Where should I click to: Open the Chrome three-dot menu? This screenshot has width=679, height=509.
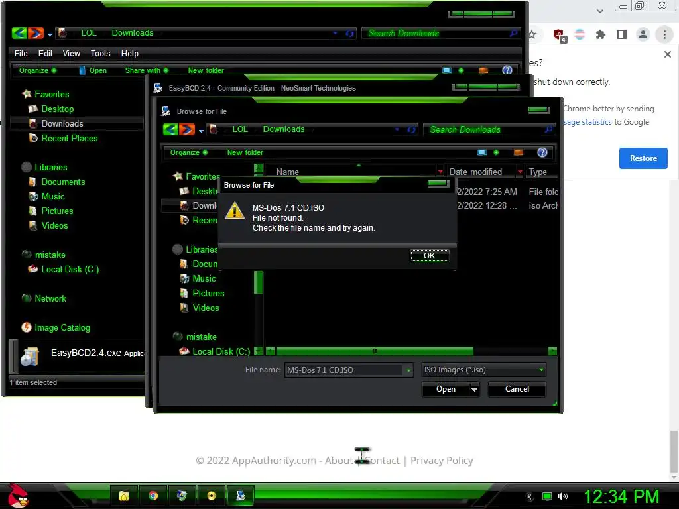664,34
